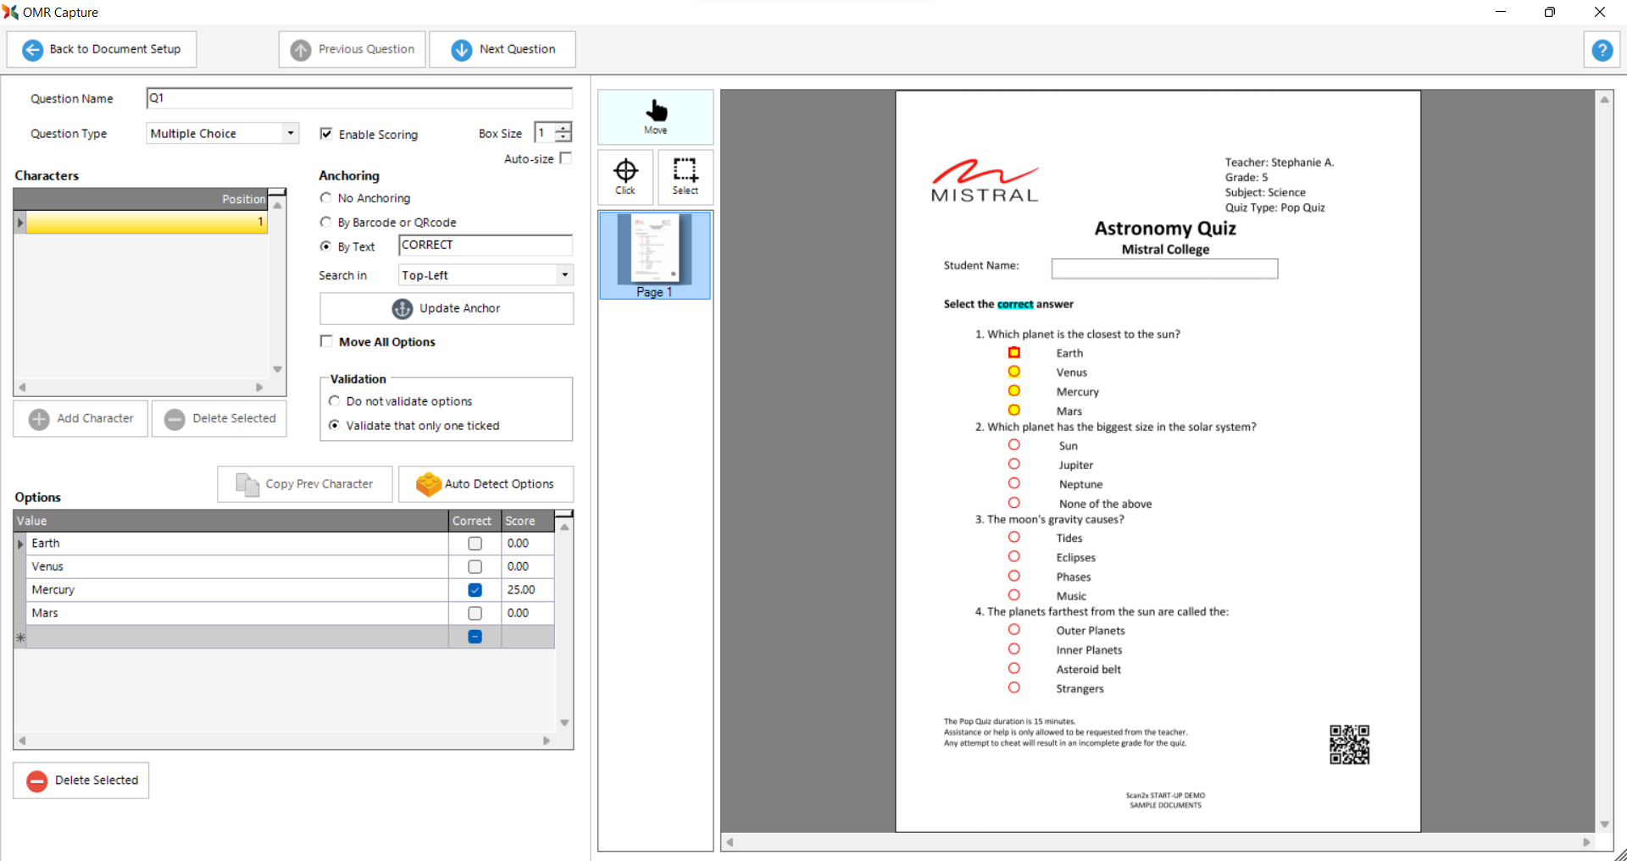
Task: Open the Question Type dropdown
Action: pyautogui.click(x=291, y=134)
